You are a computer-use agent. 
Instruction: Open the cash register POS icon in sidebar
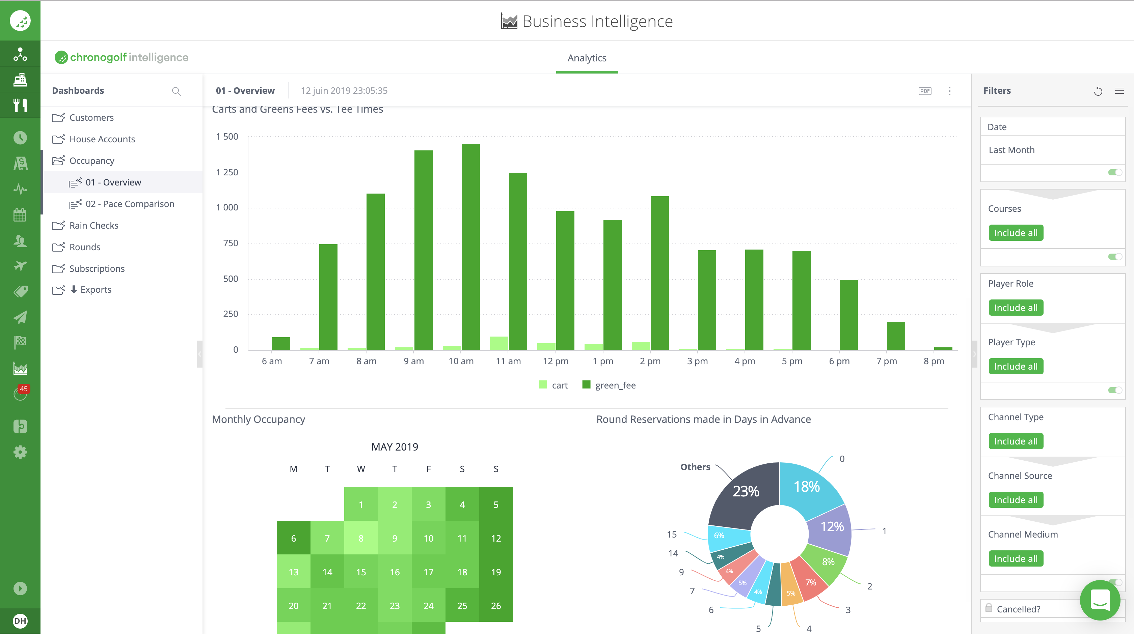[x=20, y=80]
